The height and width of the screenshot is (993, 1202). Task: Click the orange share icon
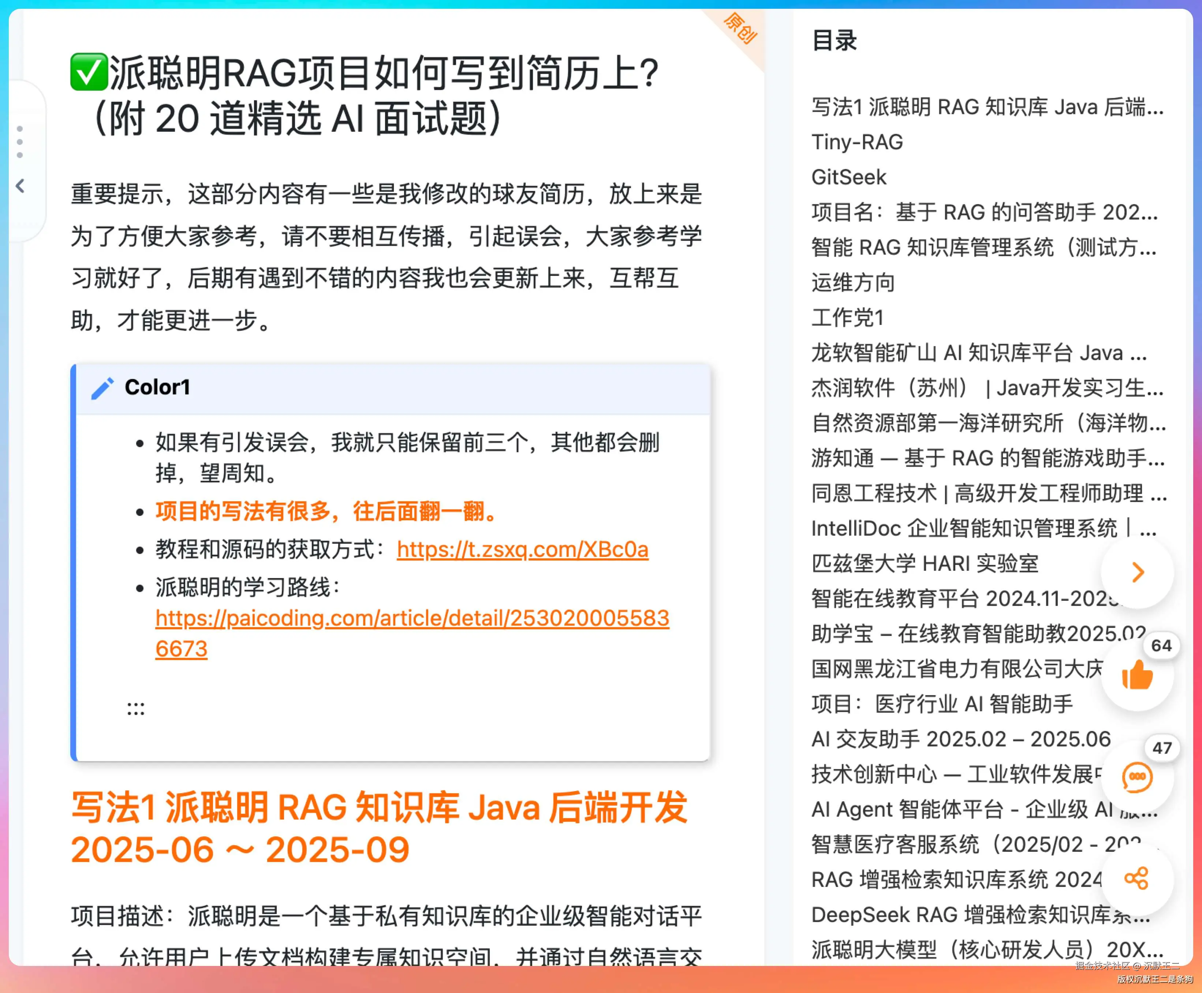1137,878
